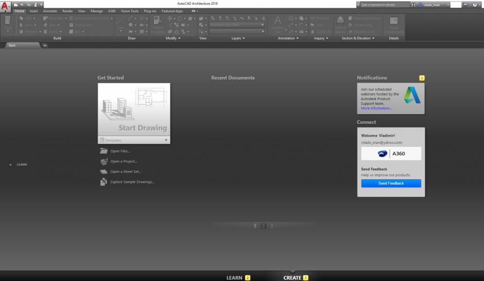The image size is (484, 281).
Task: Click the Distance tool in Inquiry panel
Action: (x=320, y=18)
